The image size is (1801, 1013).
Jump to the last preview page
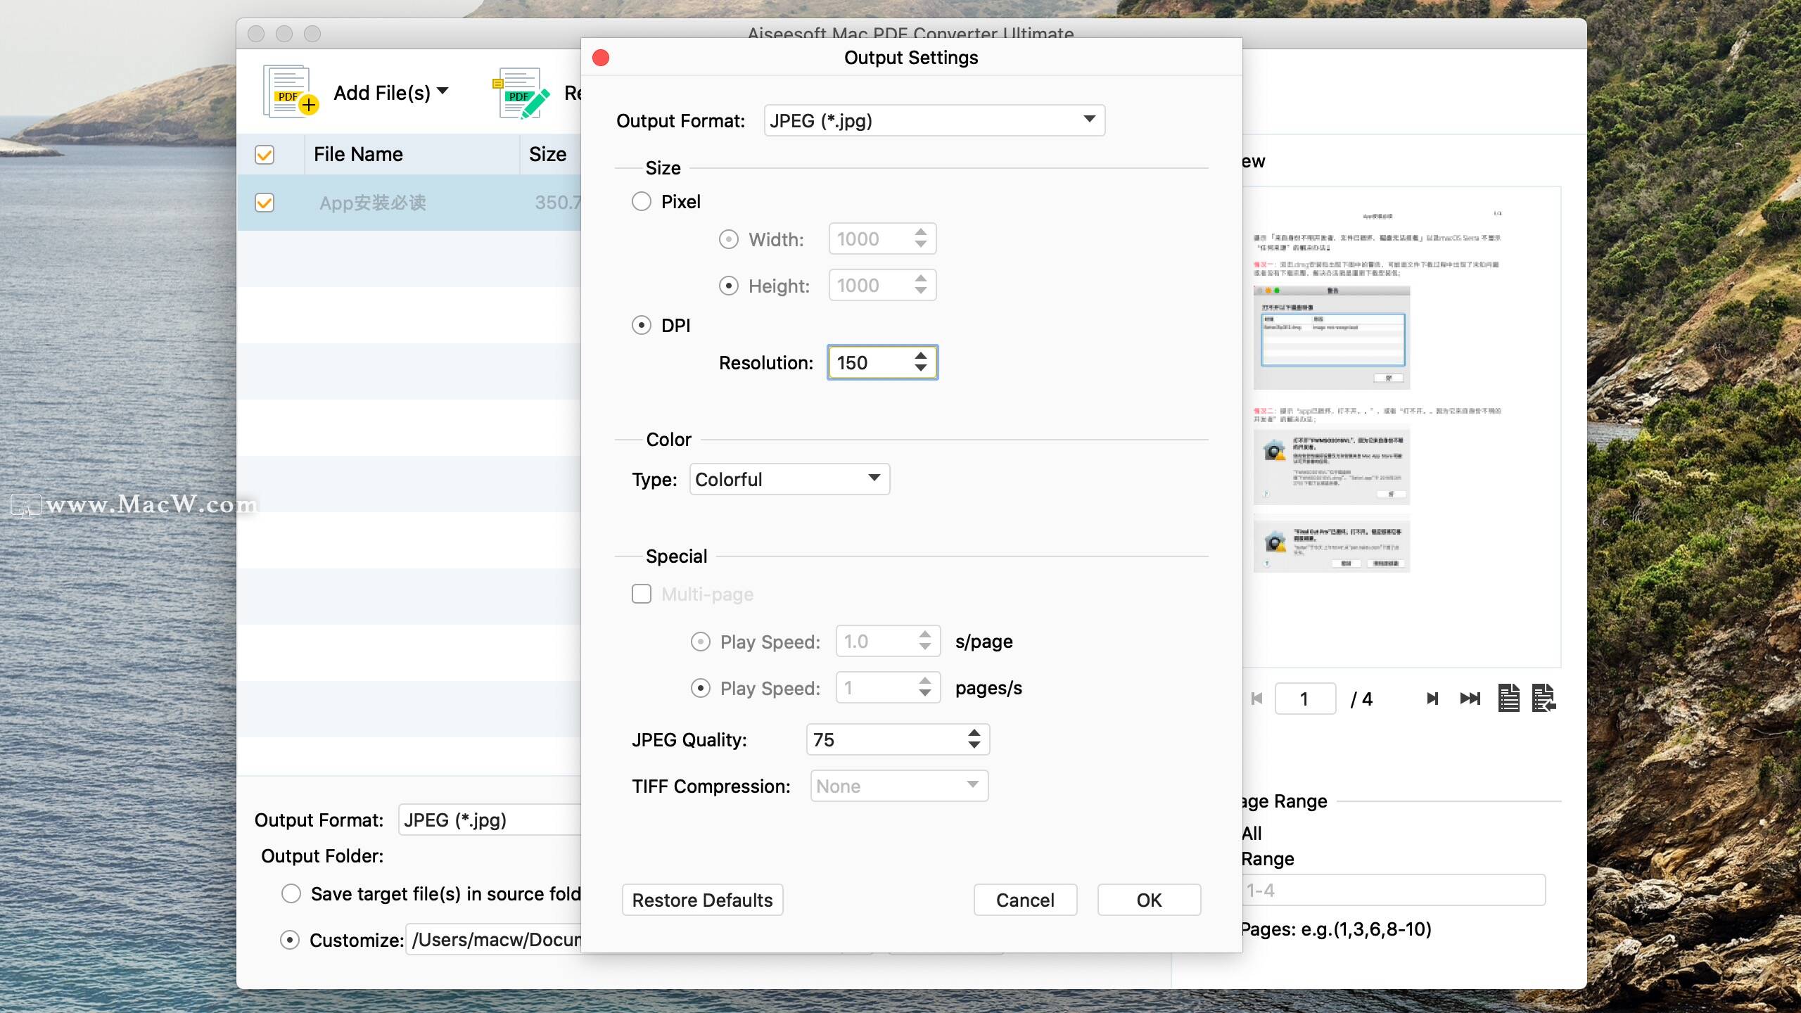pos(1470,699)
